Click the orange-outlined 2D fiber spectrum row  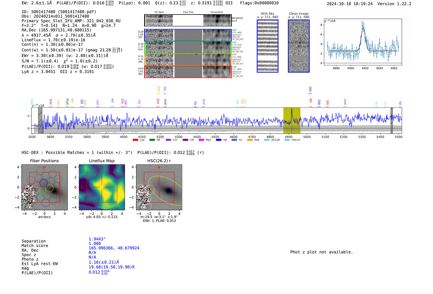click(x=188, y=60)
